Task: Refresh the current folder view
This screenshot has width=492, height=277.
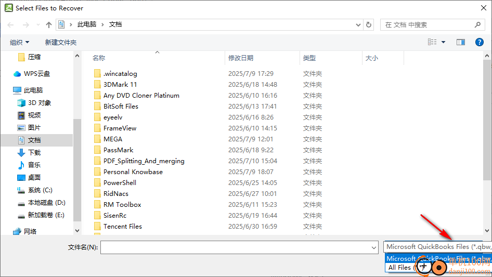Action: point(369,25)
